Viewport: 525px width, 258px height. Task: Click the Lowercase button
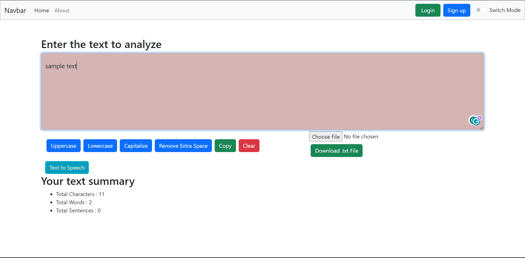click(100, 146)
